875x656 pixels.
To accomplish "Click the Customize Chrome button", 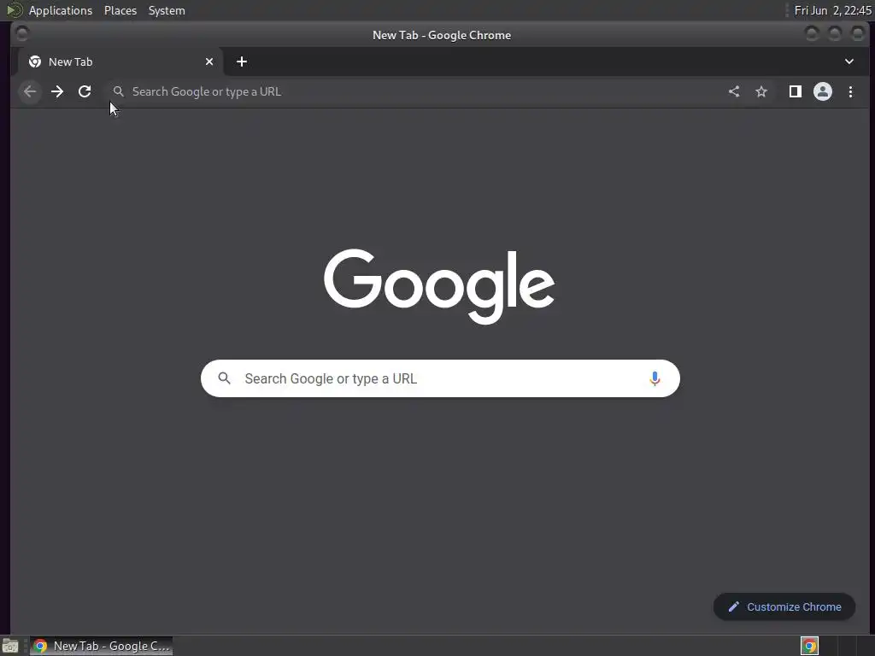I will coord(784,607).
